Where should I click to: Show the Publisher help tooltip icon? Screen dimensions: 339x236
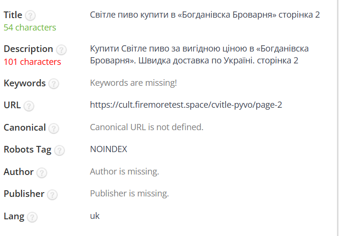53,195
